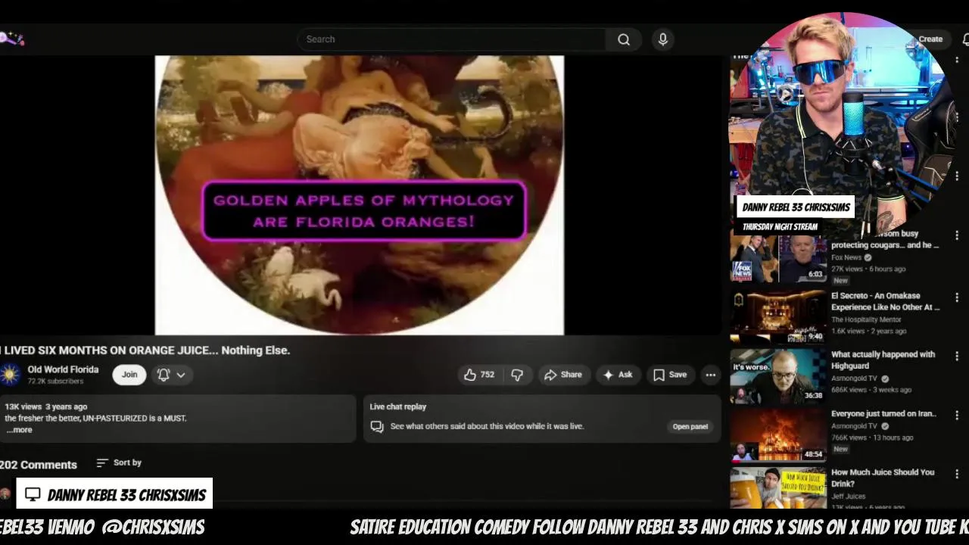Click the 202 Comments heading
Viewport: 969px width, 545px height.
tap(39, 465)
